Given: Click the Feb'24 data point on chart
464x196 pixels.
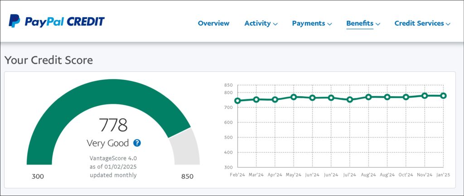Looking at the screenshot, I should tap(237, 101).
